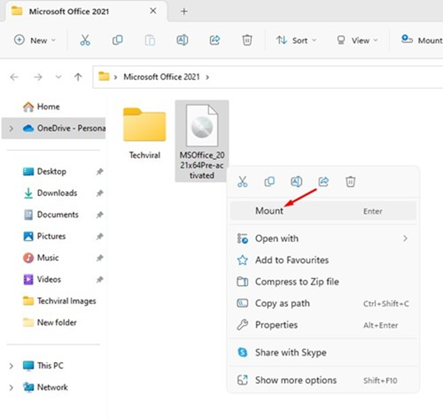Choose Share with Skype
443x419 pixels.
323,352
